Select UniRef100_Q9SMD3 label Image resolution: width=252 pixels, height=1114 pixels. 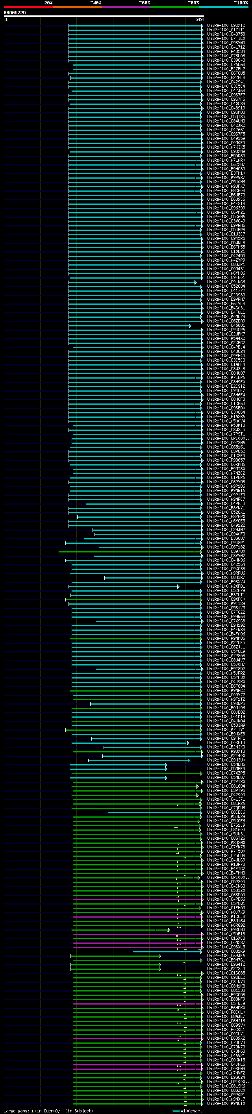click(x=226, y=113)
